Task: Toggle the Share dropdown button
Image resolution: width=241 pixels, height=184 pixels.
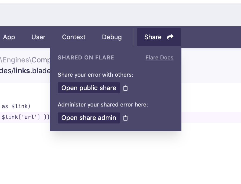Action: pos(159,37)
